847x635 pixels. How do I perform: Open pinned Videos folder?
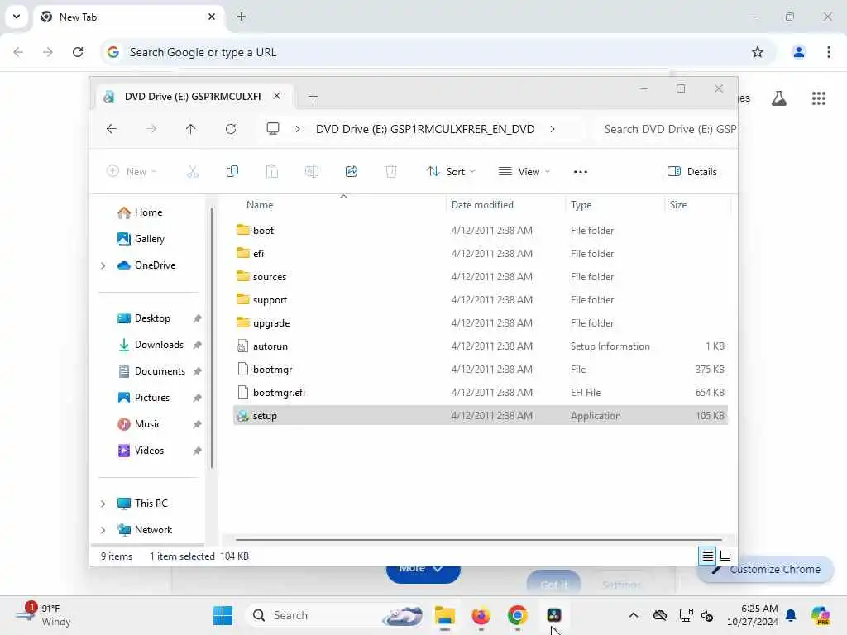coord(141,451)
